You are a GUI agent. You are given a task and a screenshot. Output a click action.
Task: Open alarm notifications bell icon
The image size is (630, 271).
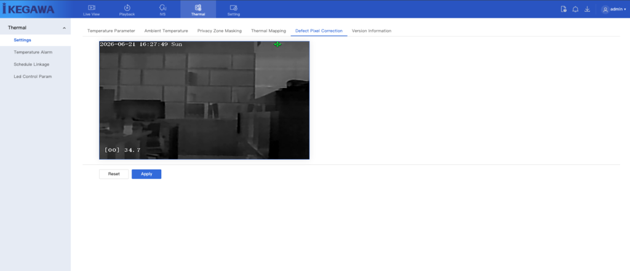[575, 9]
